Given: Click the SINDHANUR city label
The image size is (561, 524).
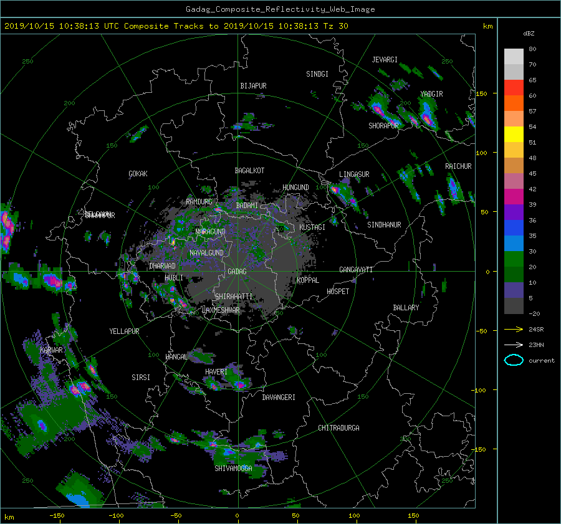Looking at the screenshot, I should [384, 225].
